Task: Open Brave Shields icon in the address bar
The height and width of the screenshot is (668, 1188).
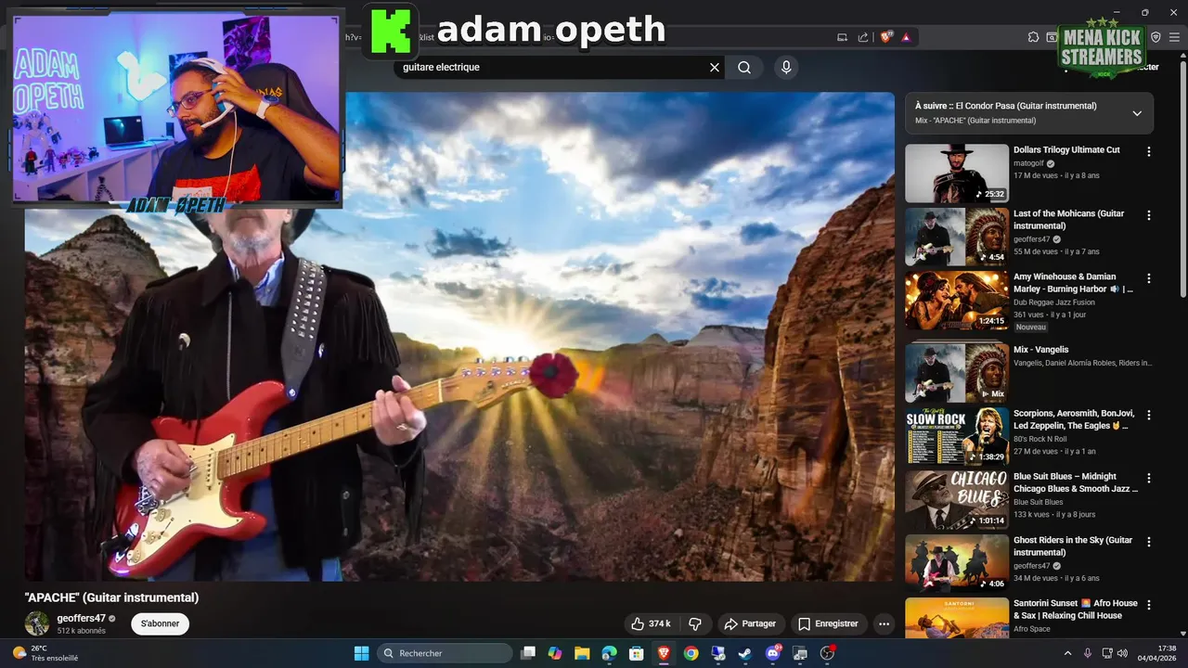Action: [886, 37]
